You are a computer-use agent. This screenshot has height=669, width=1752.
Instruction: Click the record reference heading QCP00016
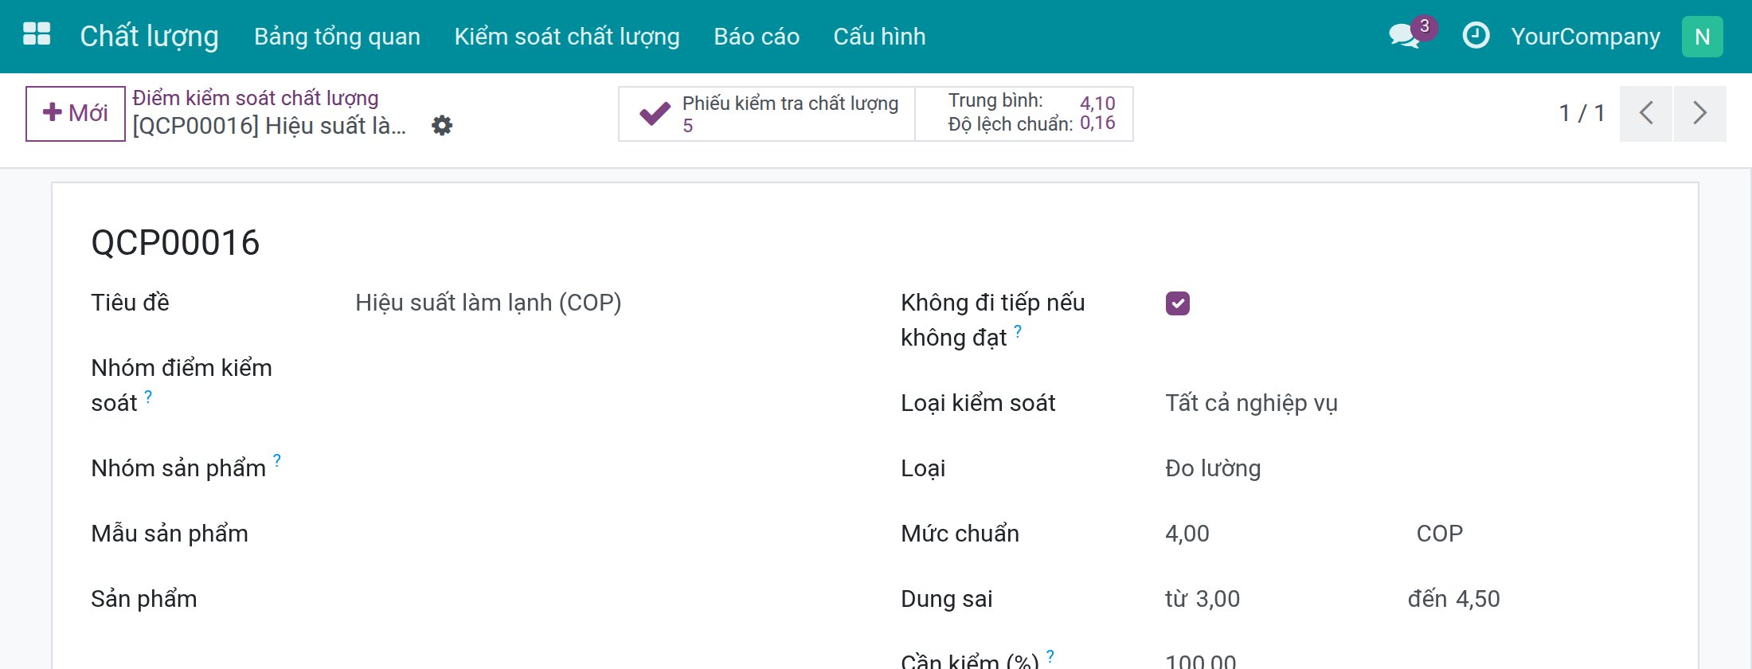click(x=175, y=243)
